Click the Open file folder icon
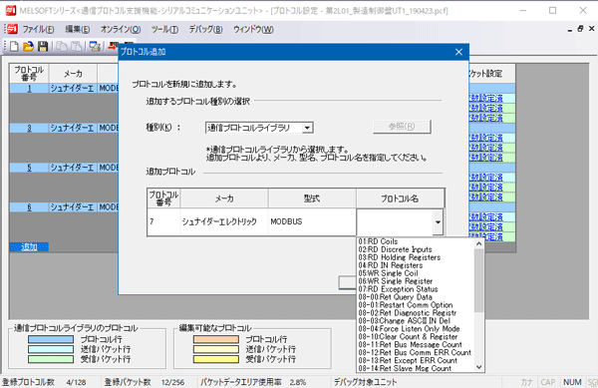This screenshot has height=388, width=598. (x=28, y=47)
